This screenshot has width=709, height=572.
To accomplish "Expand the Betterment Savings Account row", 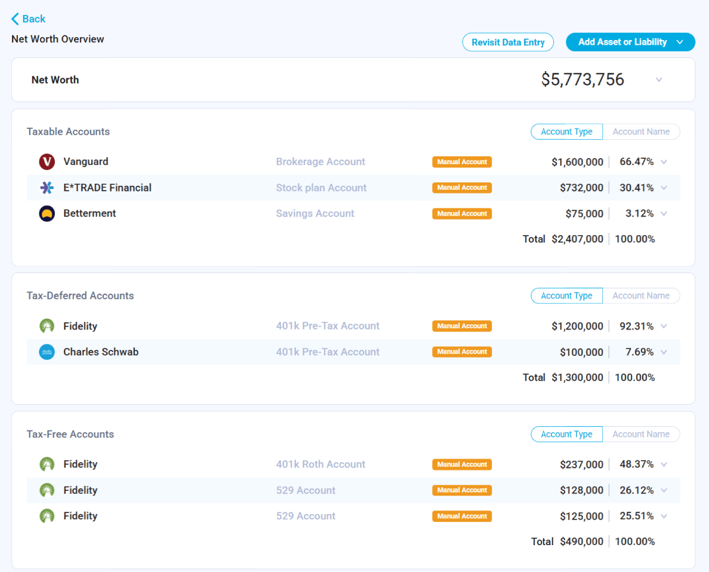I will point(664,214).
